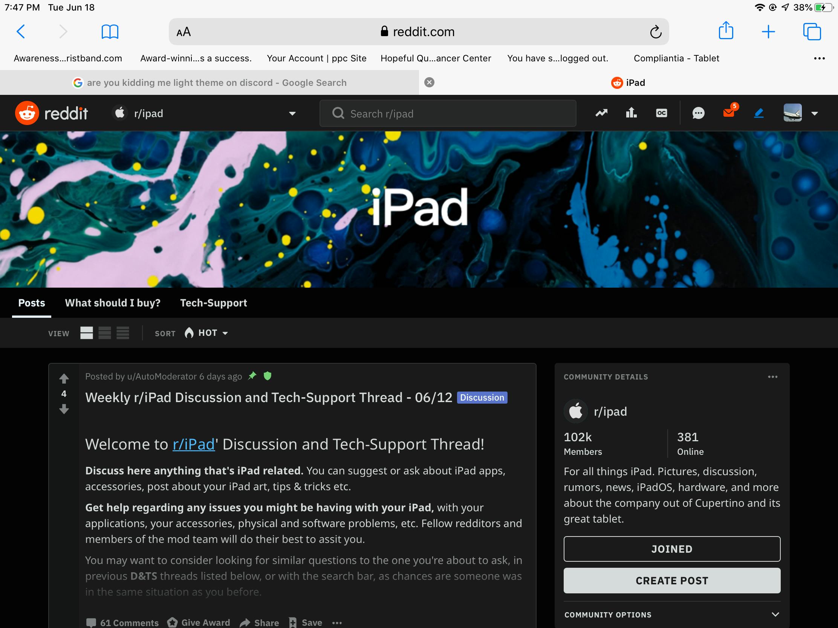Click the Original Content (OC) icon
This screenshot has width=838, height=628.
tap(661, 113)
